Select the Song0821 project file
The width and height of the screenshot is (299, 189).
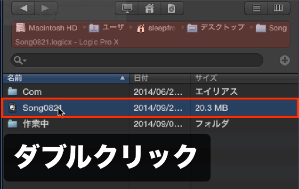point(151,108)
